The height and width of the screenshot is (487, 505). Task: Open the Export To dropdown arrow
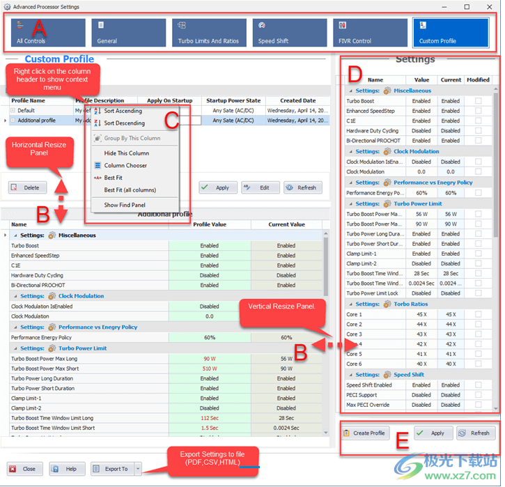(x=138, y=469)
